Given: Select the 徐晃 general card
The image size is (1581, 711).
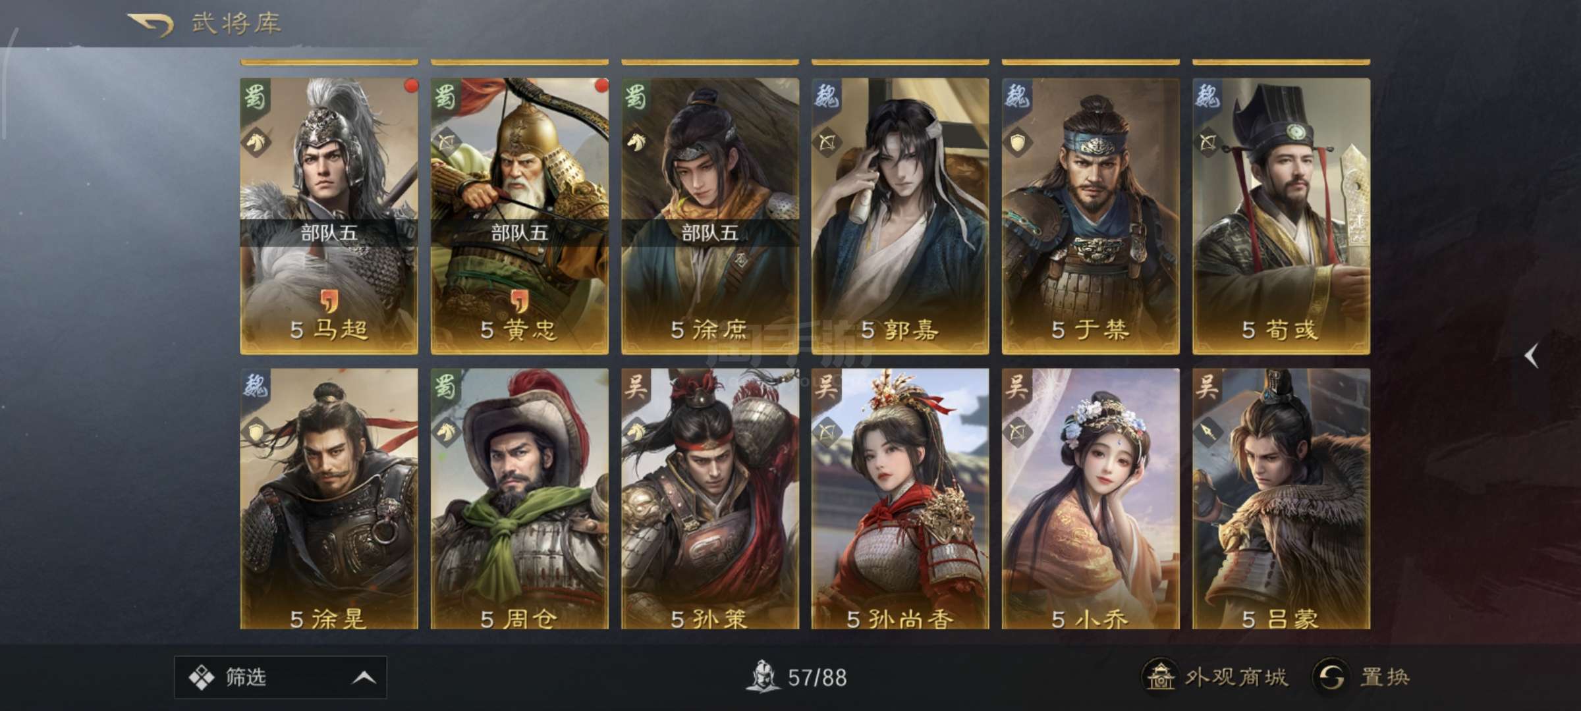Looking at the screenshot, I should click(x=329, y=498).
